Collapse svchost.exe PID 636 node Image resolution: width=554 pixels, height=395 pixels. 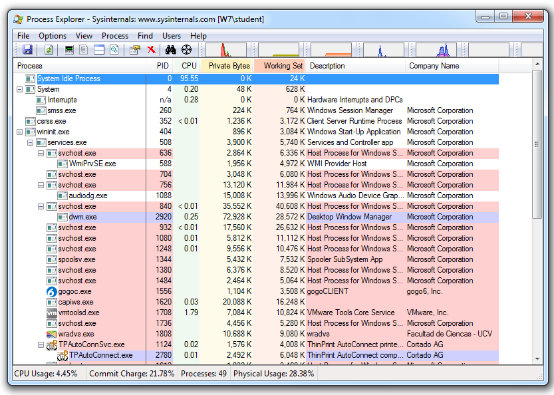coord(41,153)
